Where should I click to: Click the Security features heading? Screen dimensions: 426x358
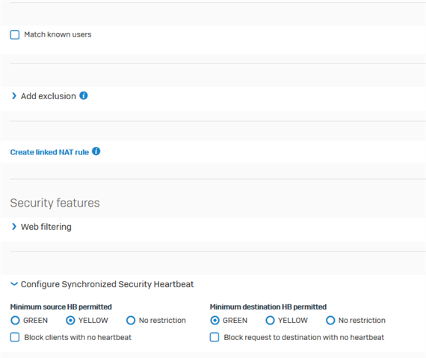coord(55,203)
